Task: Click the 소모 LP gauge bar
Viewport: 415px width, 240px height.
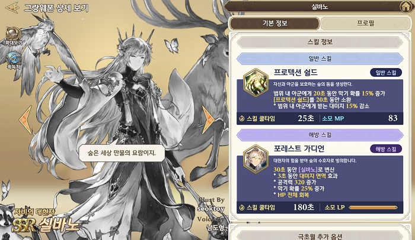Action: point(373,207)
